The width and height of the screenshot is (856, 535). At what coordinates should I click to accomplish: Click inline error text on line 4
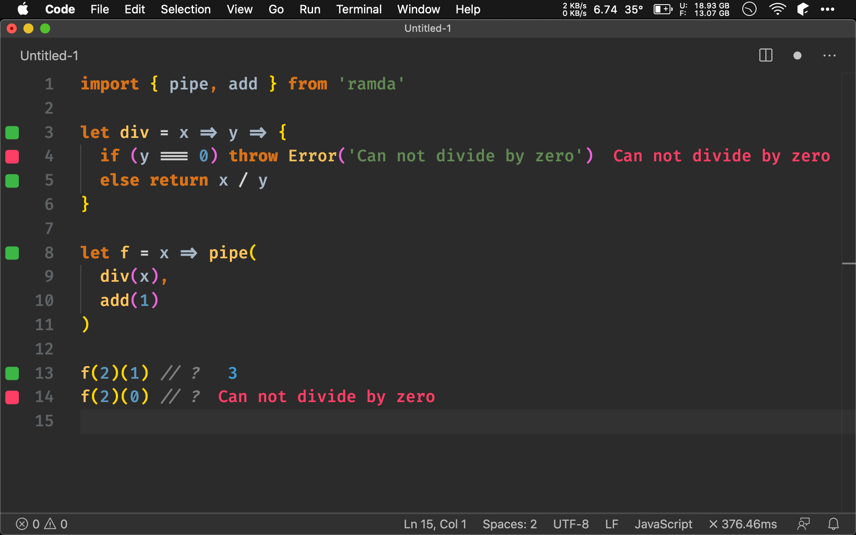[x=721, y=156]
